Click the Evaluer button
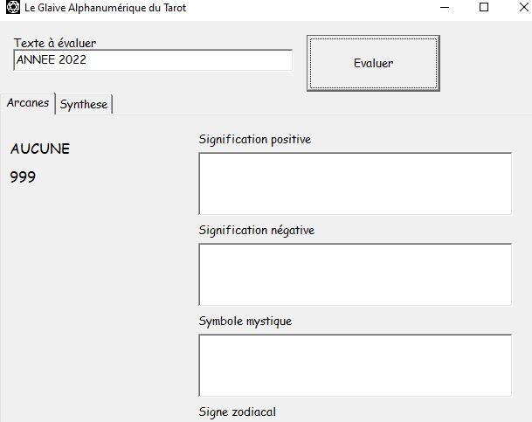This screenshot has width=532, height=422. click(373, 63)
